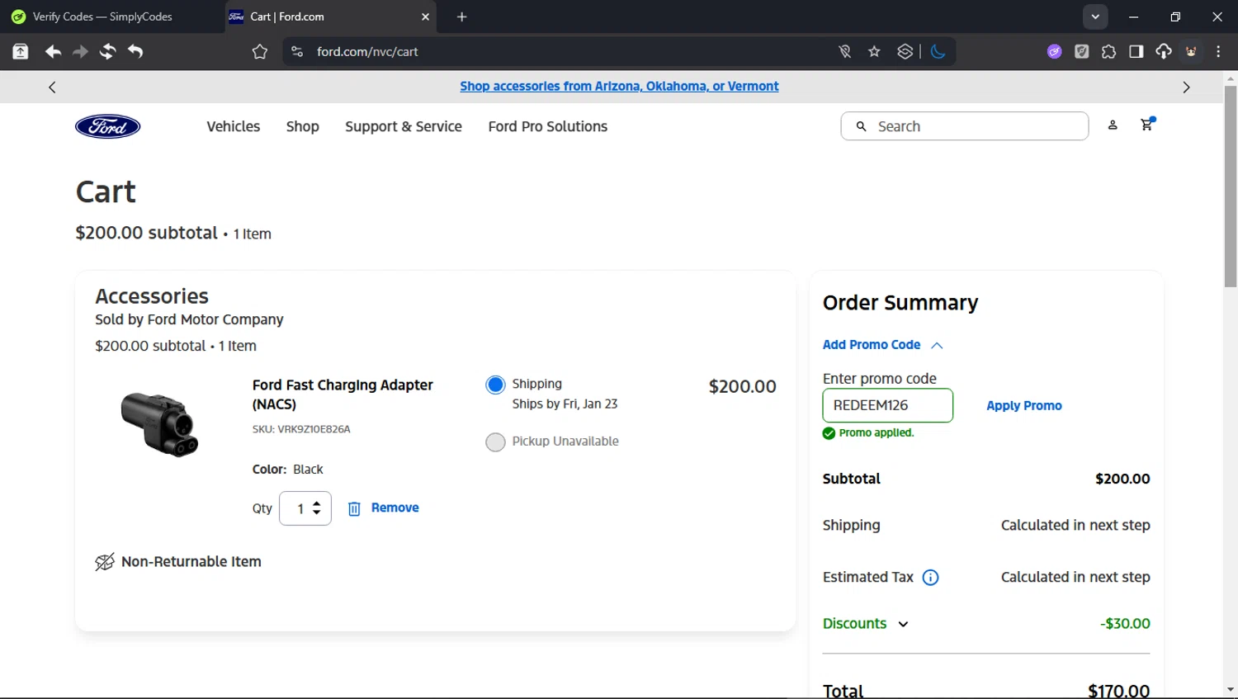Click the Apply Promo button
This screenshot has height=699, width=1238.
[1024, 406]
